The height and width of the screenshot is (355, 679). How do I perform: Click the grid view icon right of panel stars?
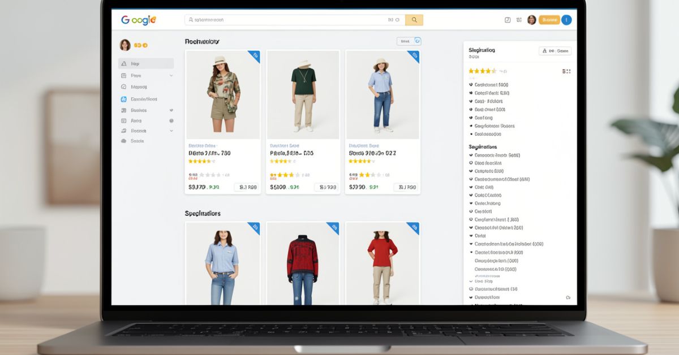tap(566, 71)
